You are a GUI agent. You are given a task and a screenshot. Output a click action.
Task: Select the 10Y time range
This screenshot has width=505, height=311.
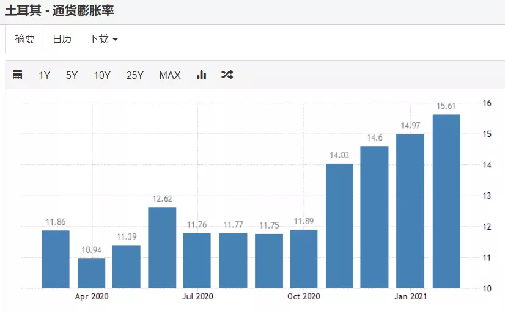click(x=102, y=75)
